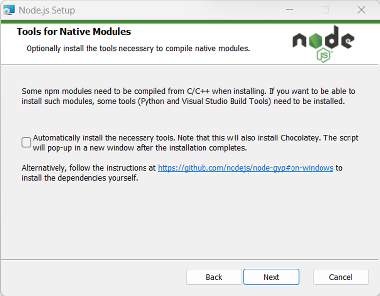Return to previous step with Back
Viewport: 380px width, 296px height.
214,277
